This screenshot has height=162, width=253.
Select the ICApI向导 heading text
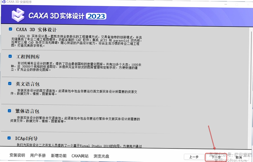pos(26,139)
